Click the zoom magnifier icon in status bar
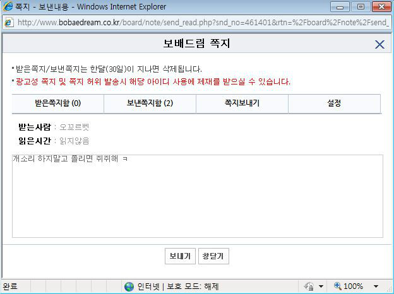Image resolution: width=394 pixels, height=294 pixels. pos(337,286)
